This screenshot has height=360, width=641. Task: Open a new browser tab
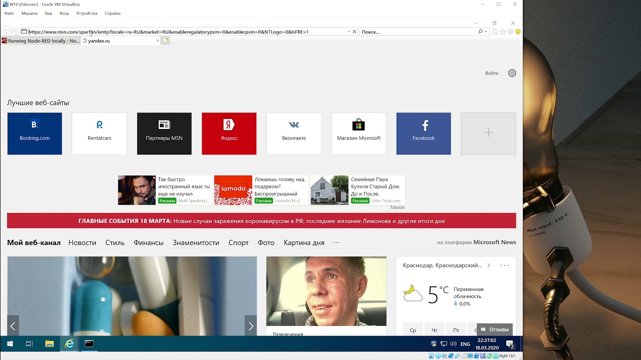pos(165,41)
